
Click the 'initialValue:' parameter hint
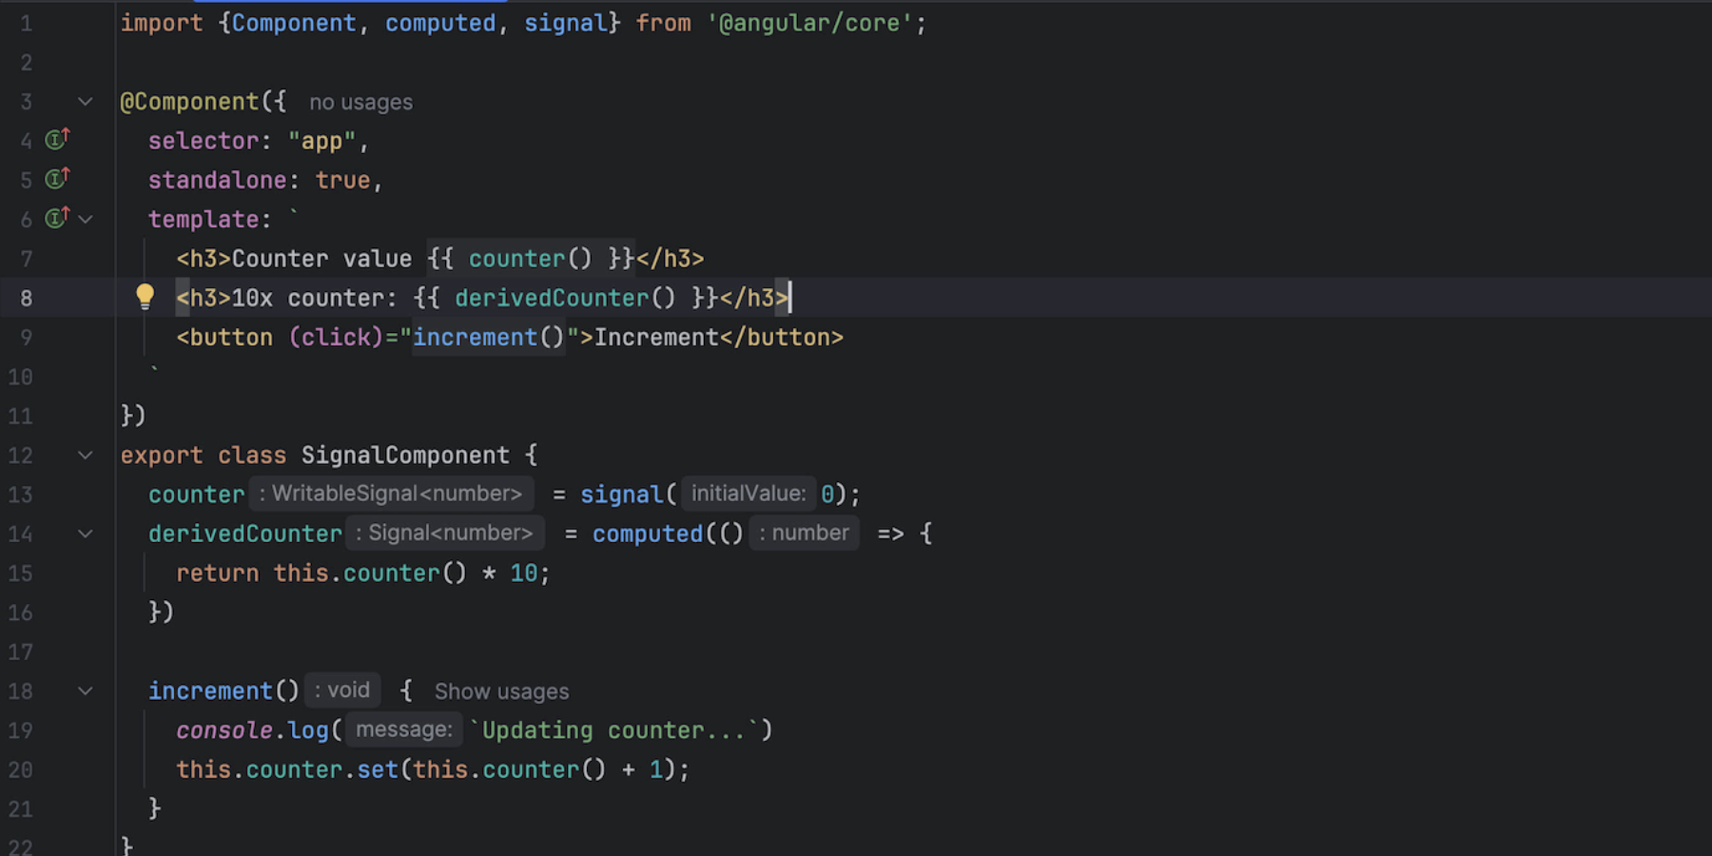[x=749, y=494]
